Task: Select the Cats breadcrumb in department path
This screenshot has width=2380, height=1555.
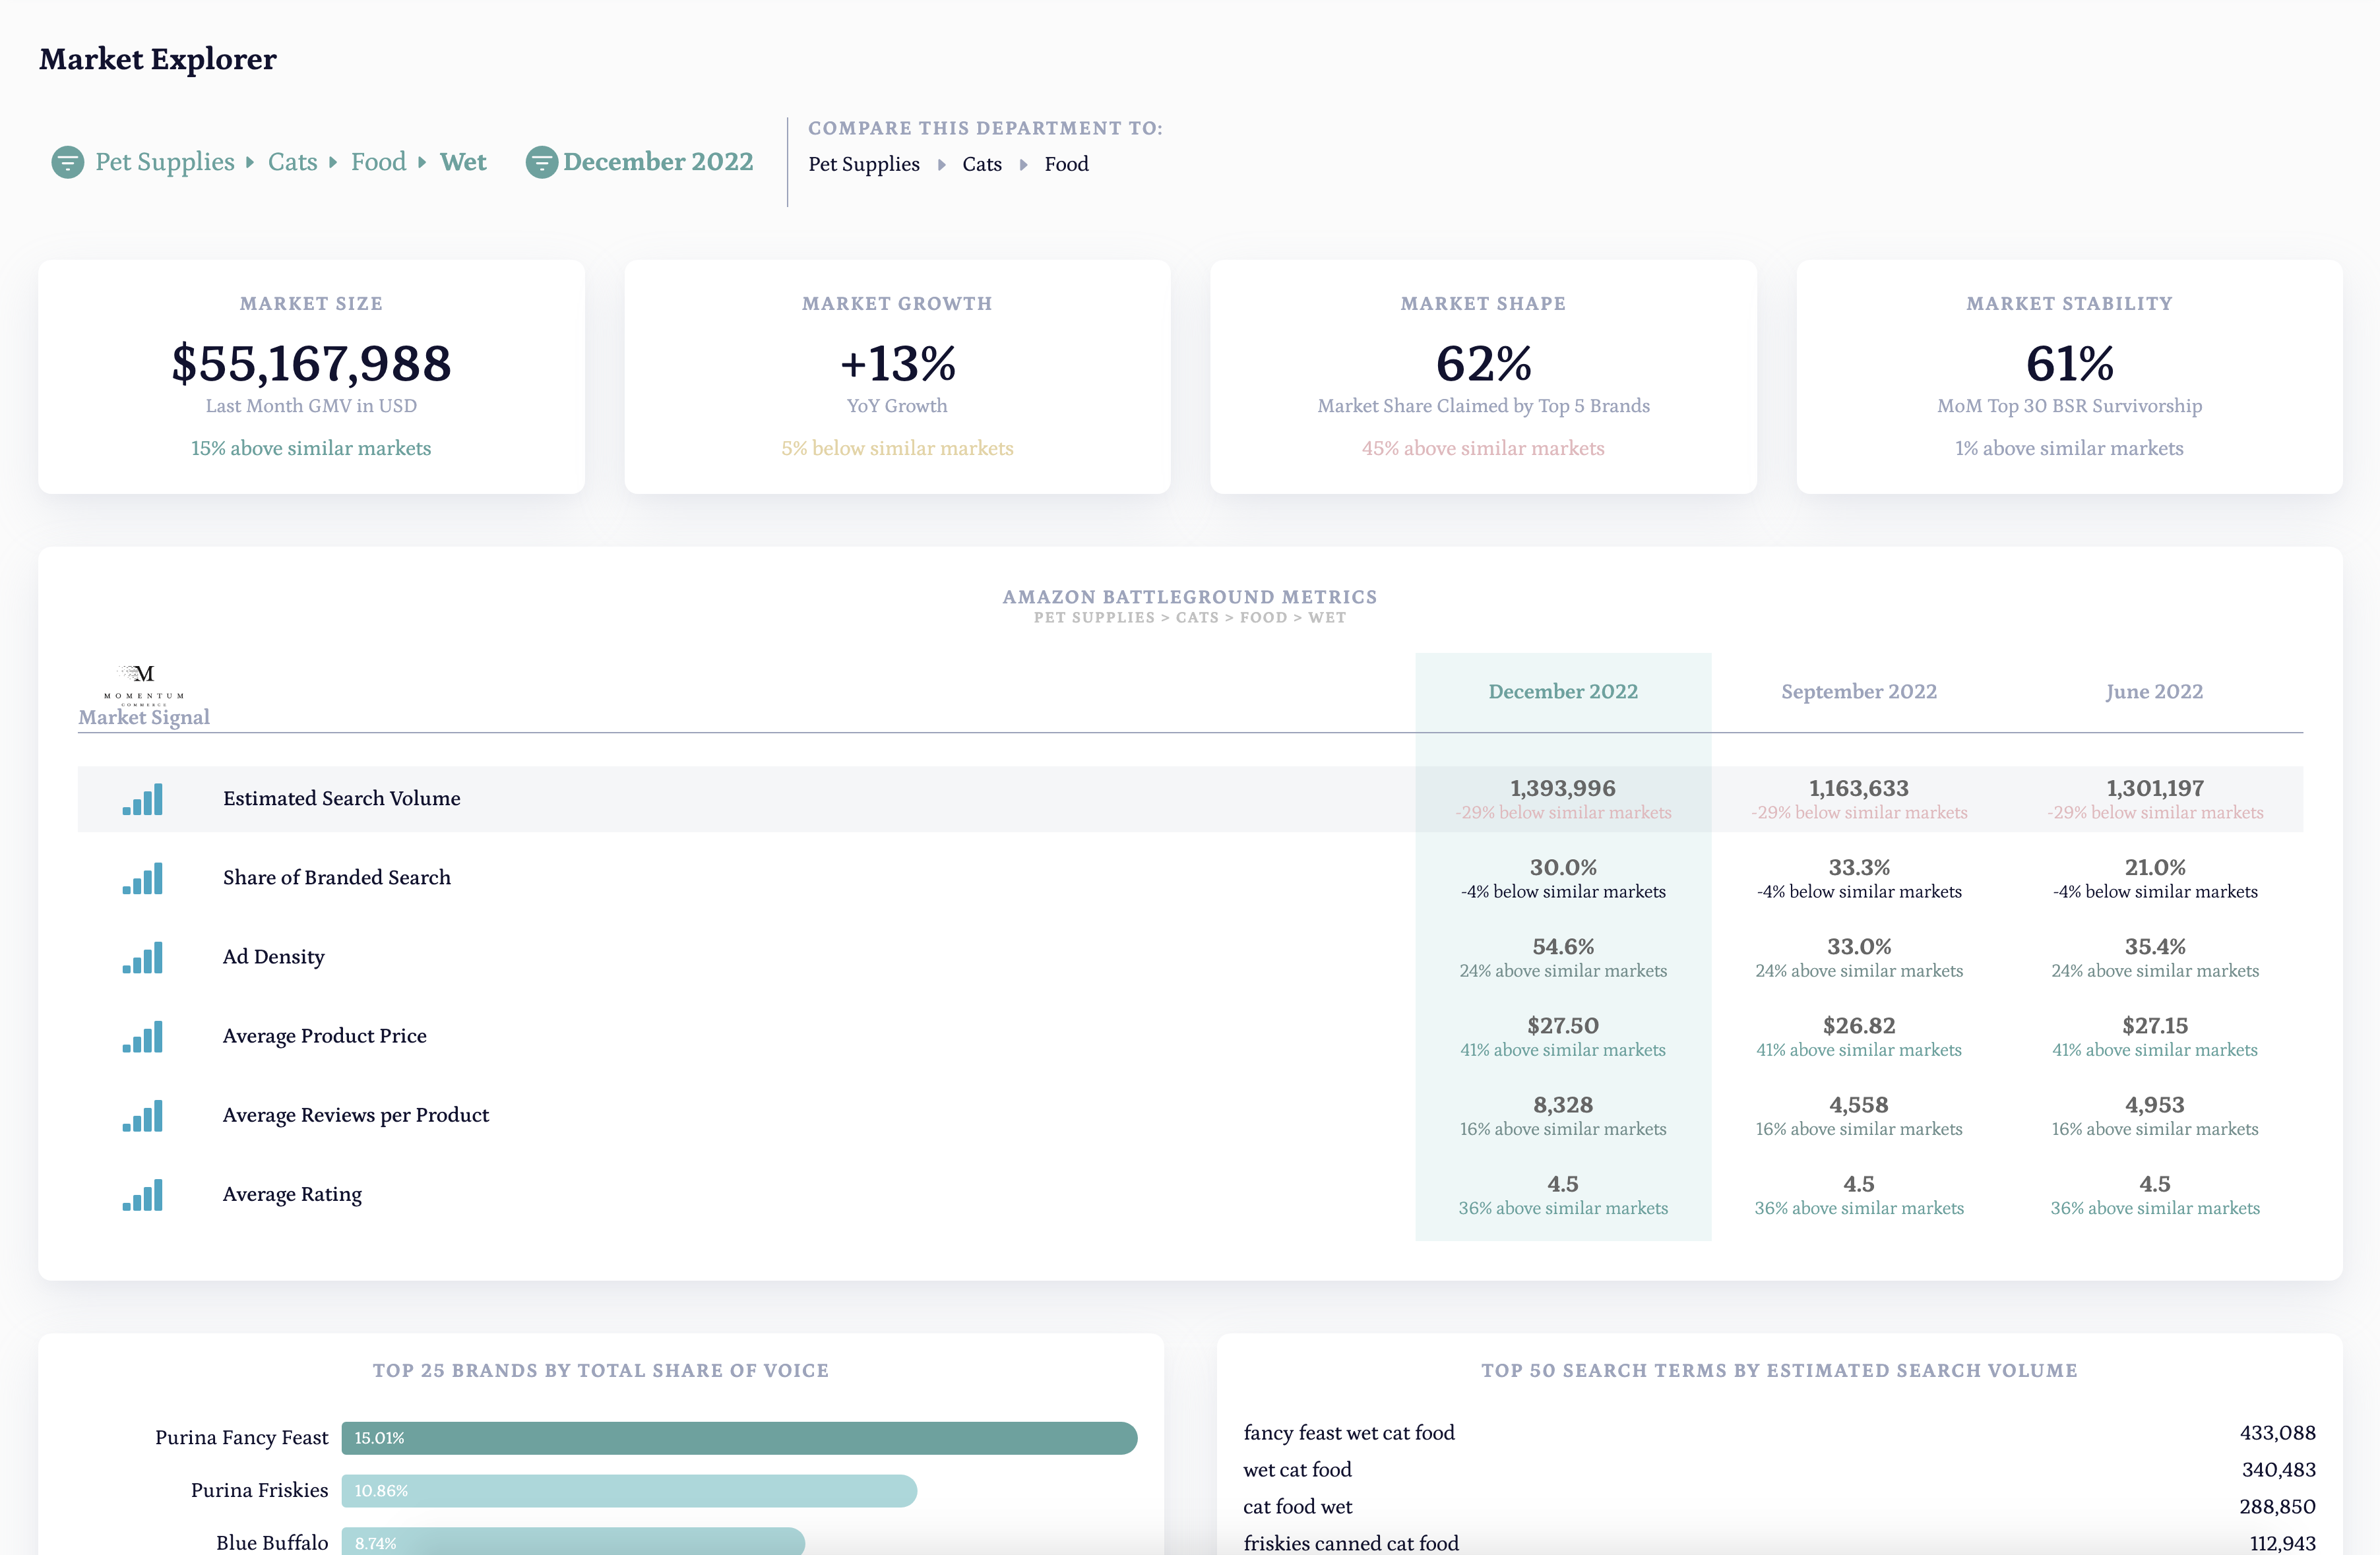Action: point(292,162)
